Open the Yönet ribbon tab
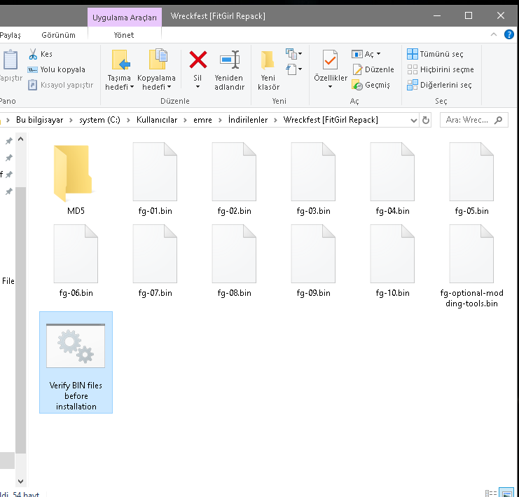This screenshot has height=497, width=519. point(124,35)
